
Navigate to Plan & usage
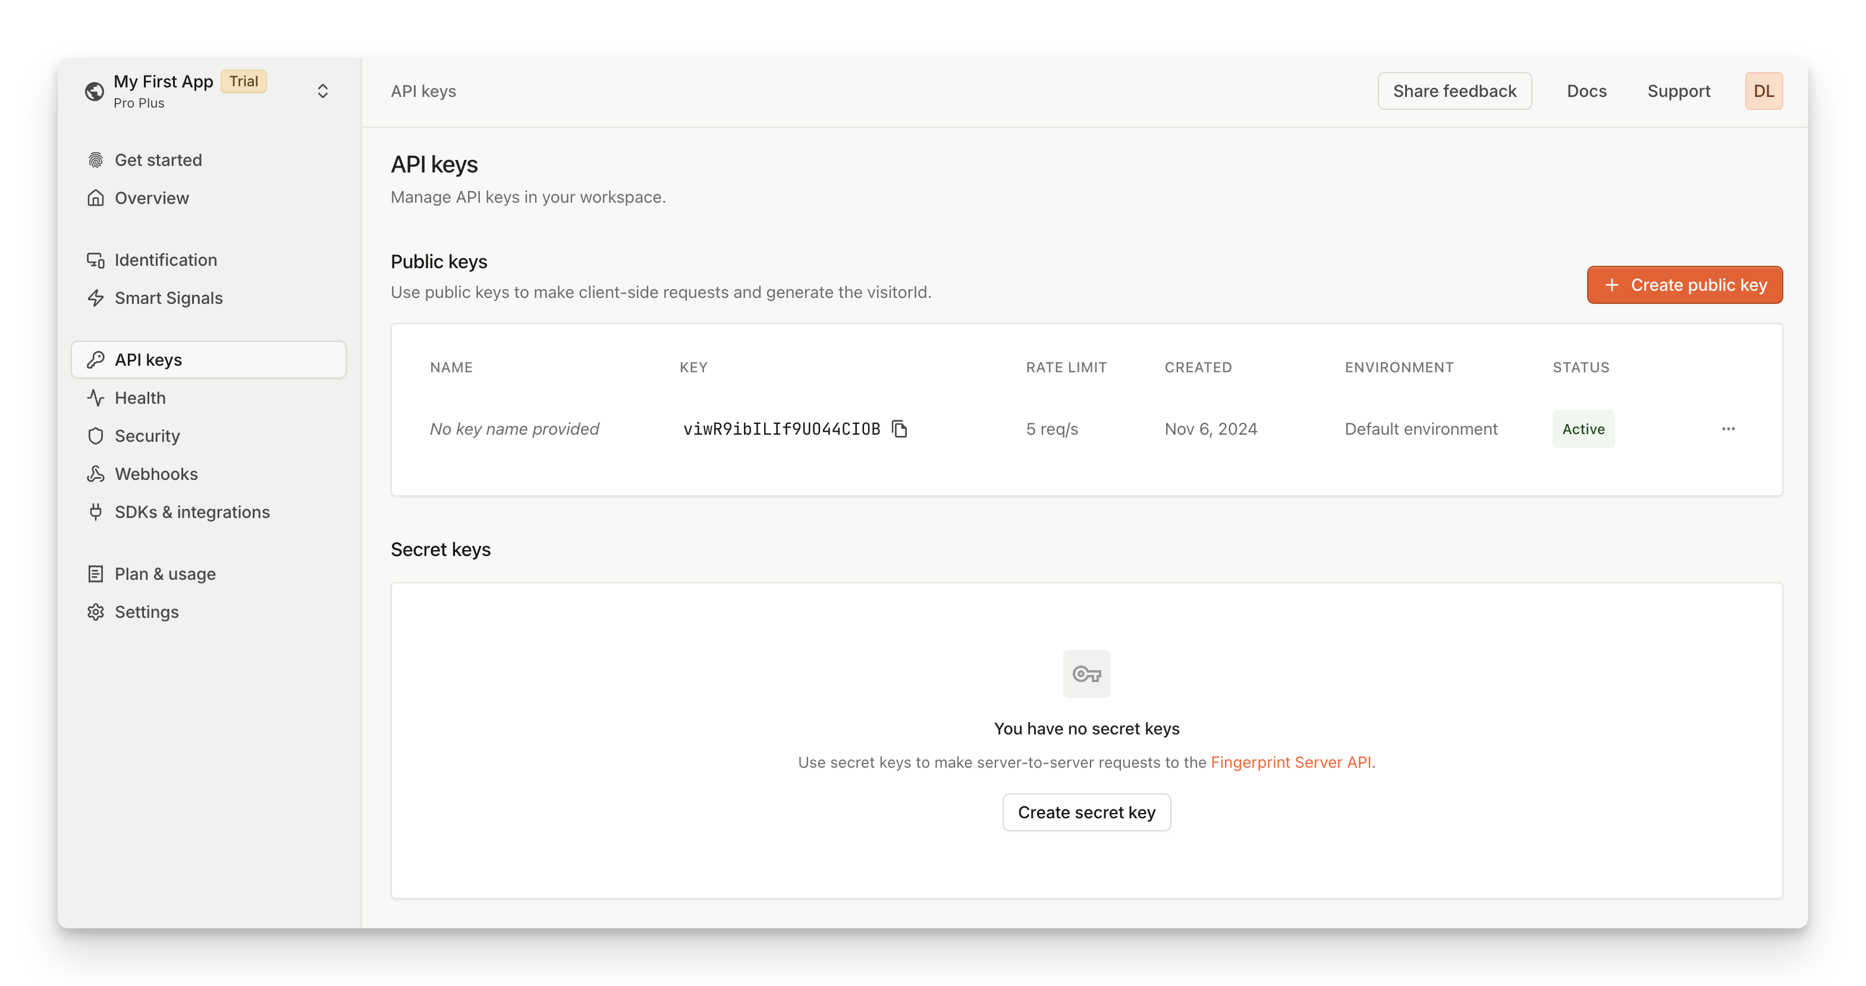pos(165,574)
